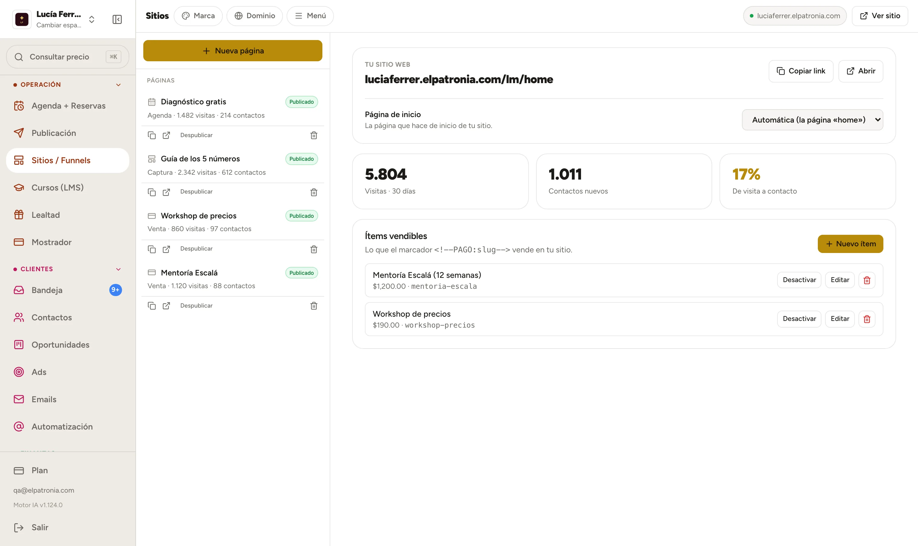This screenshot has height=546, width=918.
Task: Open Agenda + Reservas section
Action: click(68, 106)
